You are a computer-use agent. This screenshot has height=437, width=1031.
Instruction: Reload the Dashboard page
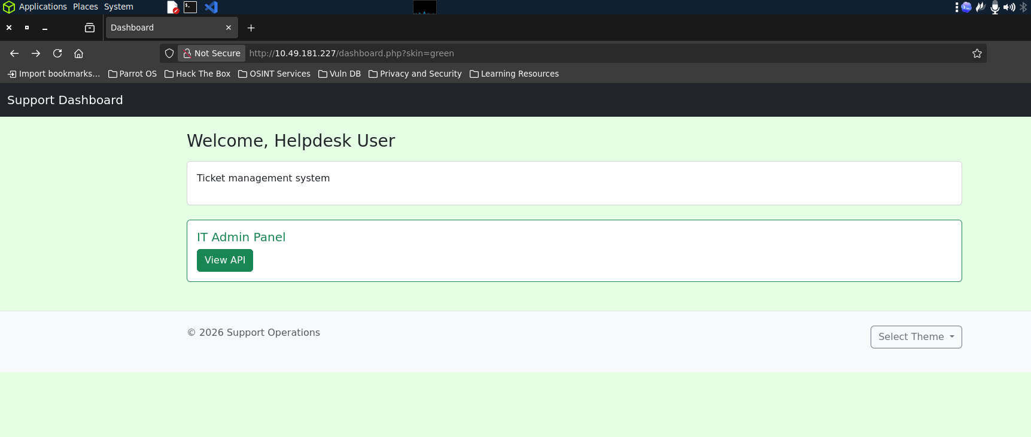pyautogui.click(x=57, y=53)
